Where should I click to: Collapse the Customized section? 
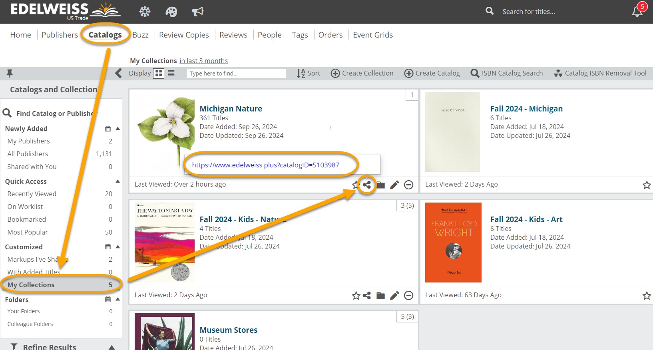pos(117,247)
